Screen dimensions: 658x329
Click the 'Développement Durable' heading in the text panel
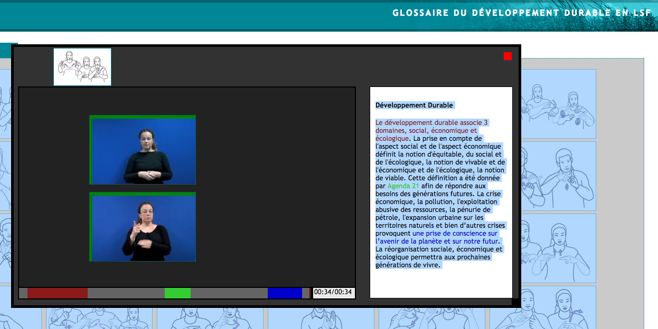(x=414, y=105)
